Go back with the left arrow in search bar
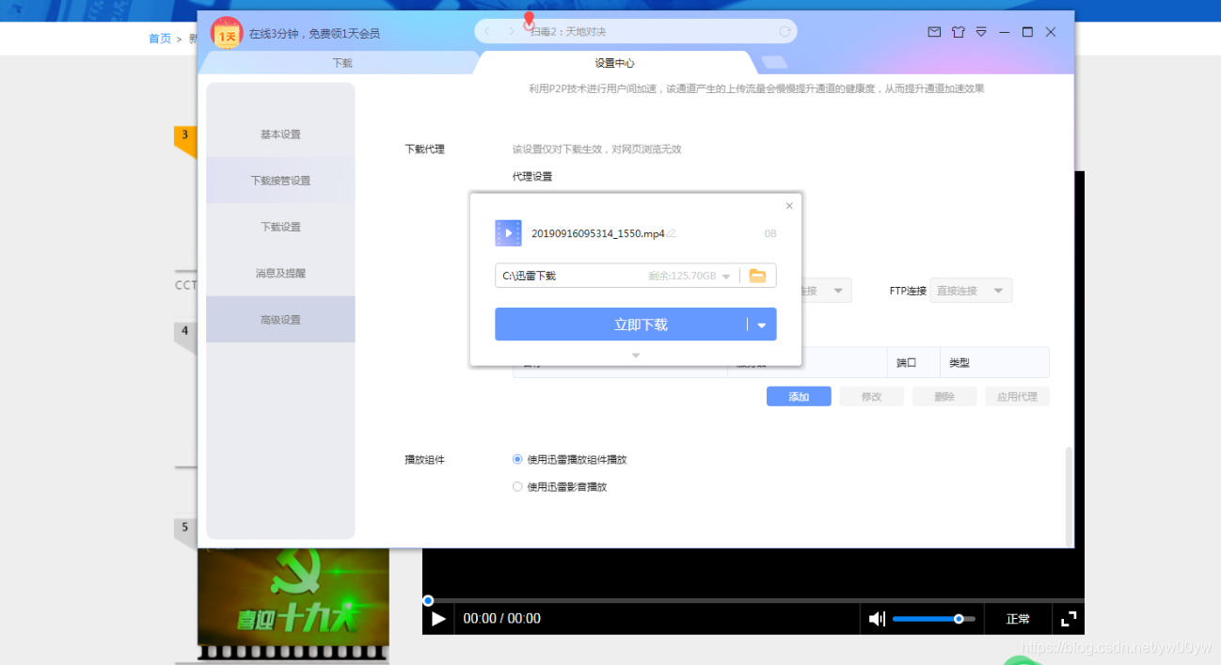1221x665 pixels. coord(487,32)
